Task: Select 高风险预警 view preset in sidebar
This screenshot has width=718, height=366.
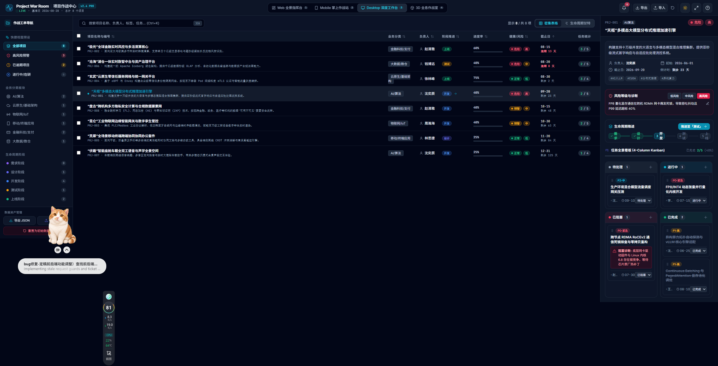Action: click(x=36, y=56)
